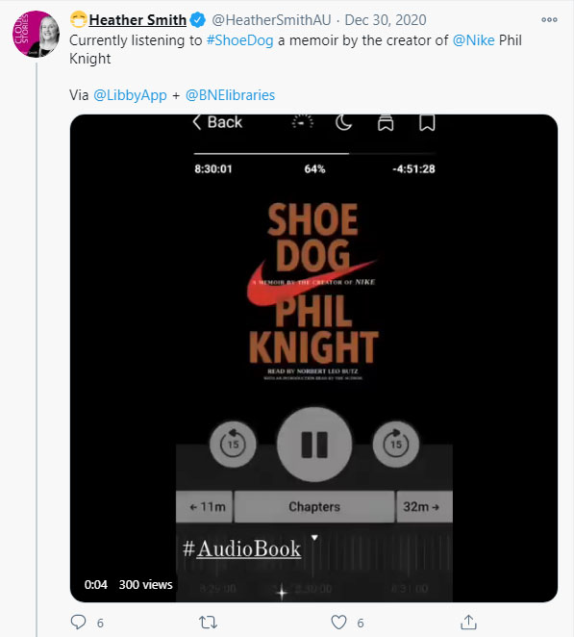Open the bookmarks list stack icon
The width and height of the screenshot is (574, 637).
[386, 122]
